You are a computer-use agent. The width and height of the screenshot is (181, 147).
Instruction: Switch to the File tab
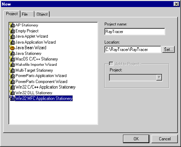point(27,14)
